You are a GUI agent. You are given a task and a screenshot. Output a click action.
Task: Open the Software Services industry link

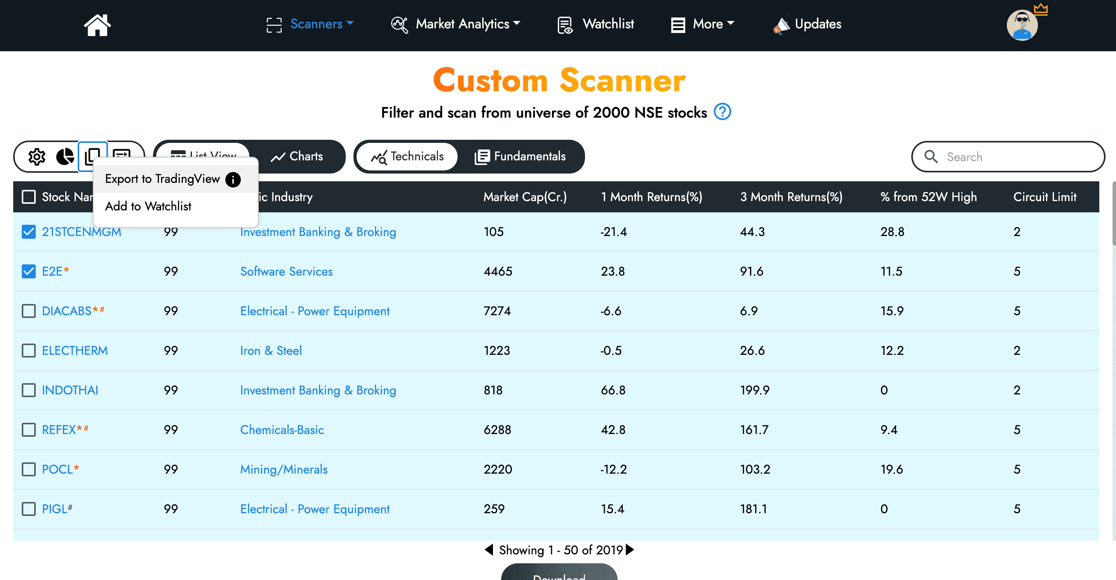(x=286, y=271)
